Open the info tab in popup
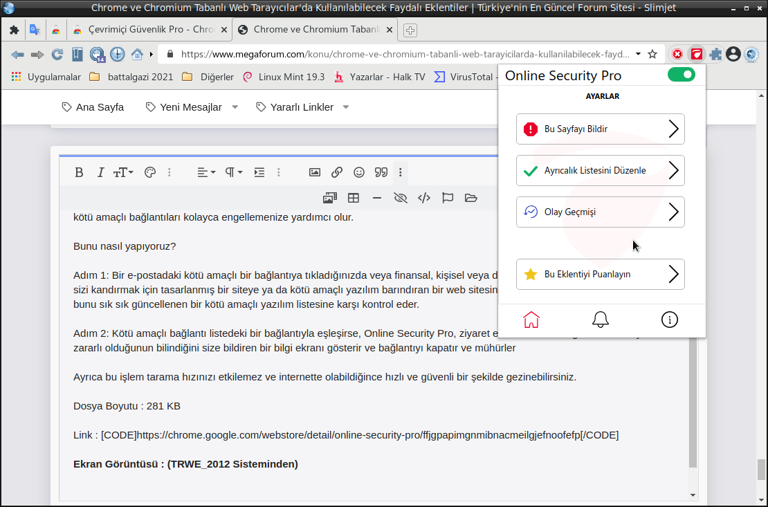 point(669,320)
